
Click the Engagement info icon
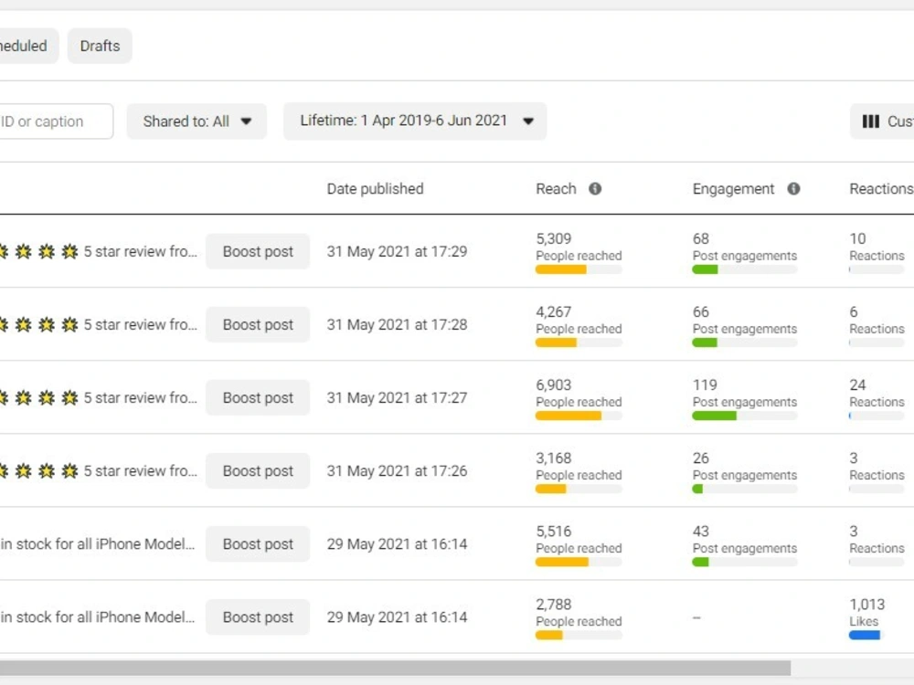(x=793, y=189)
